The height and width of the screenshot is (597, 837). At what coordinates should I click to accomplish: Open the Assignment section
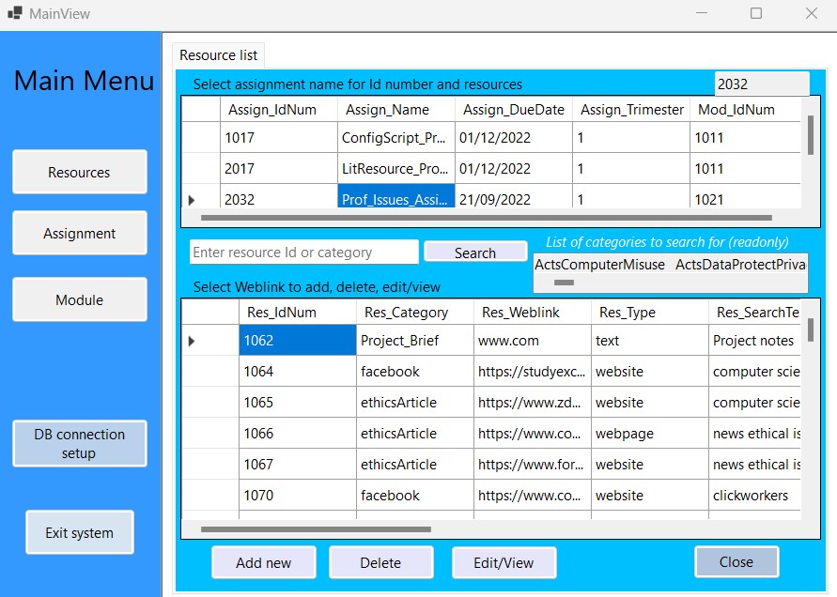coord(80,234)
